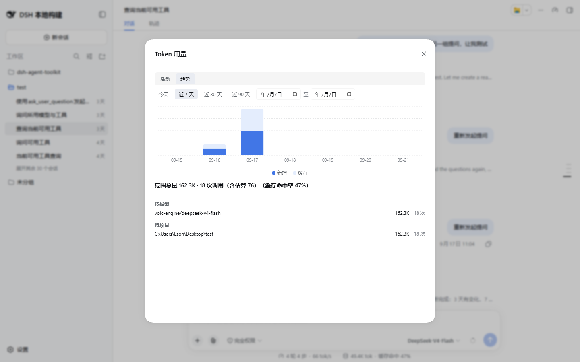Pick the 近 90 天 range
Viewport: 580px width, 362px height.
click(241, 94)
